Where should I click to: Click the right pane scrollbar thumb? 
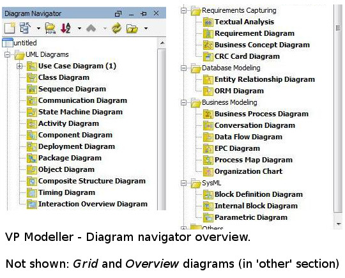pos(338,108)
